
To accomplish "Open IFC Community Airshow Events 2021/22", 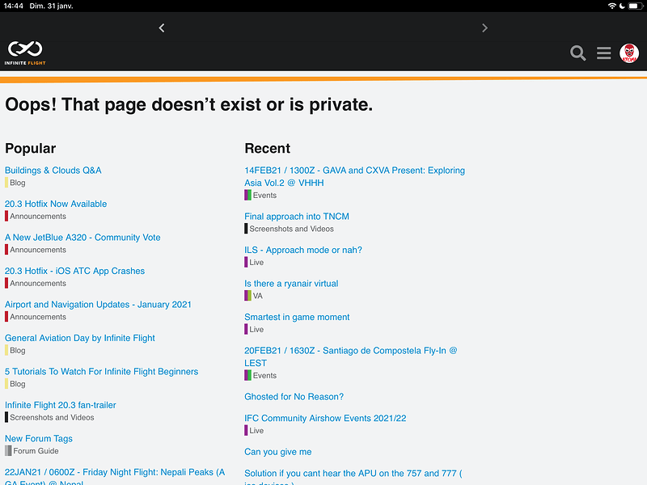I will point(325,418).
